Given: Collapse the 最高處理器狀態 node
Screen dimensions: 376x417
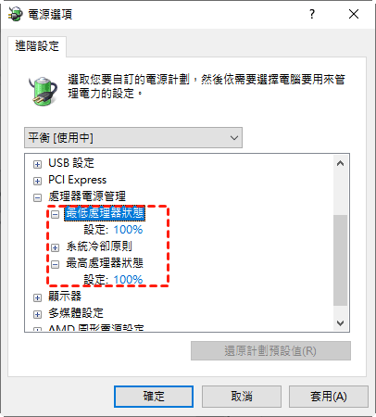Looking at the screenshot, I should (55, 264).
